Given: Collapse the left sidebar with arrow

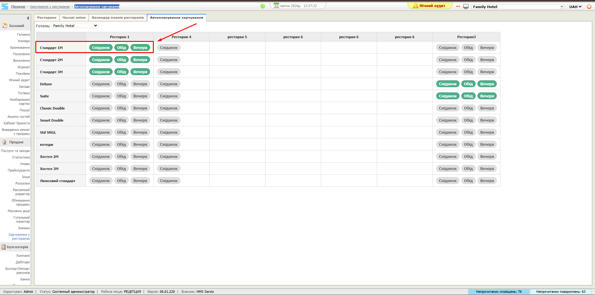Looking at the screenshot, I should pyautogui.click(x=28, y=18).
